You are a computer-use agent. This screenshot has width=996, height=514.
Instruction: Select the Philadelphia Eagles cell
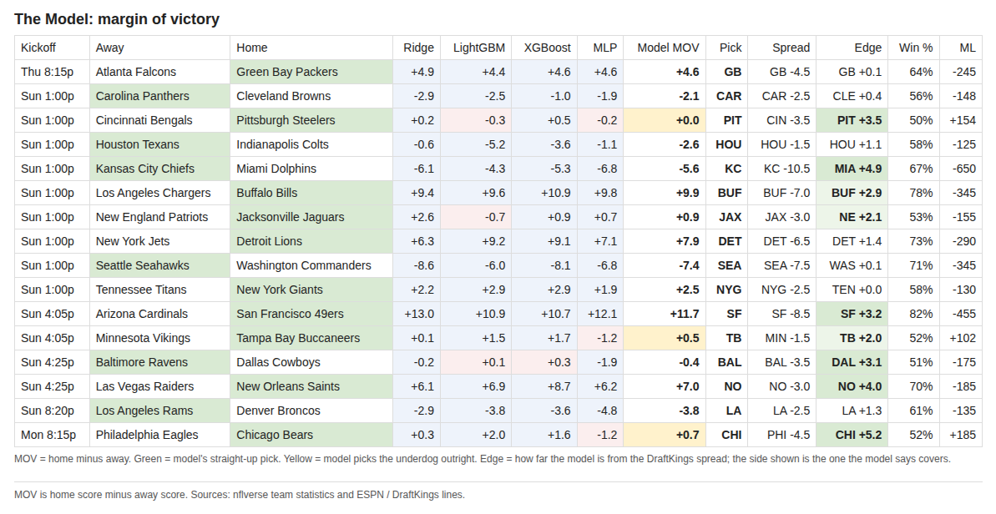159,435
